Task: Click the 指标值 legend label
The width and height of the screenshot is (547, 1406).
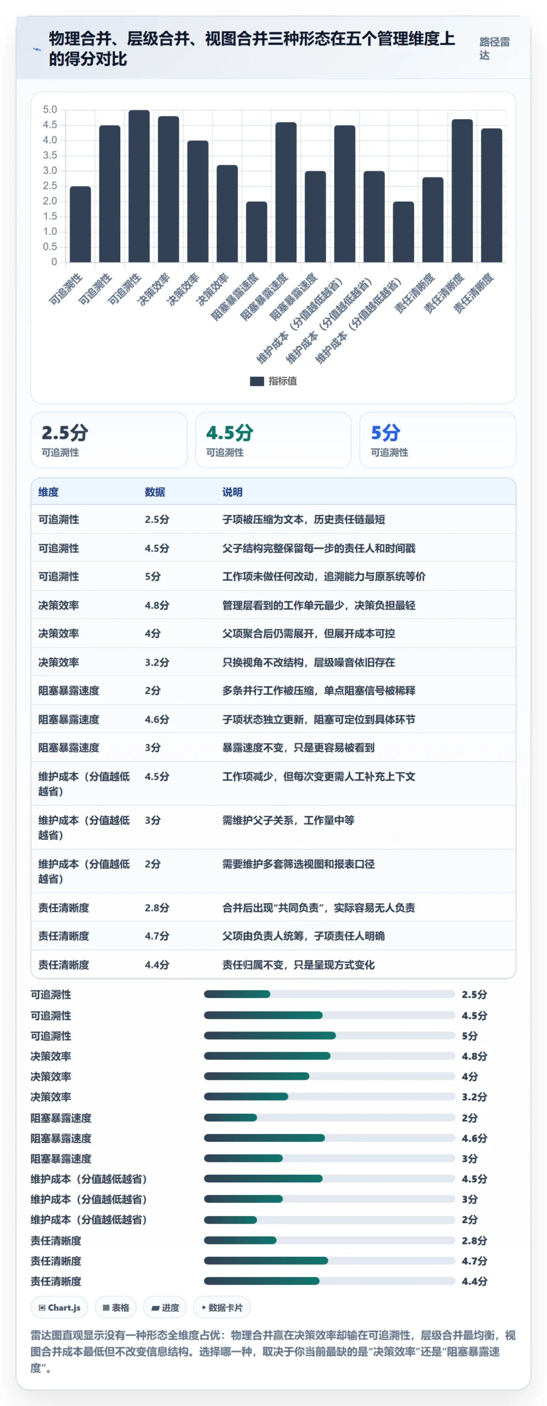Action: tap(282, 381)
